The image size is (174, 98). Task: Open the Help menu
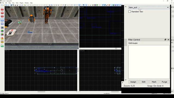tap(31, 3)
